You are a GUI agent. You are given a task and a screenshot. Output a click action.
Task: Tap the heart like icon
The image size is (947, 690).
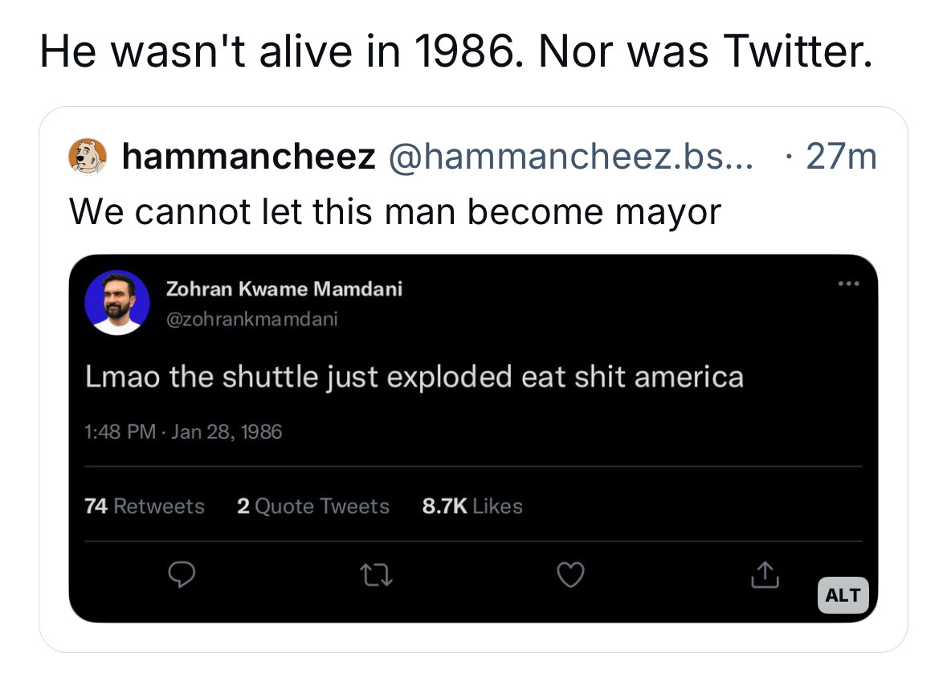(570, 574)
